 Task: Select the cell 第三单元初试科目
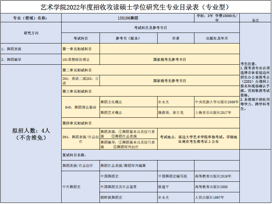[x=151, y=91]
